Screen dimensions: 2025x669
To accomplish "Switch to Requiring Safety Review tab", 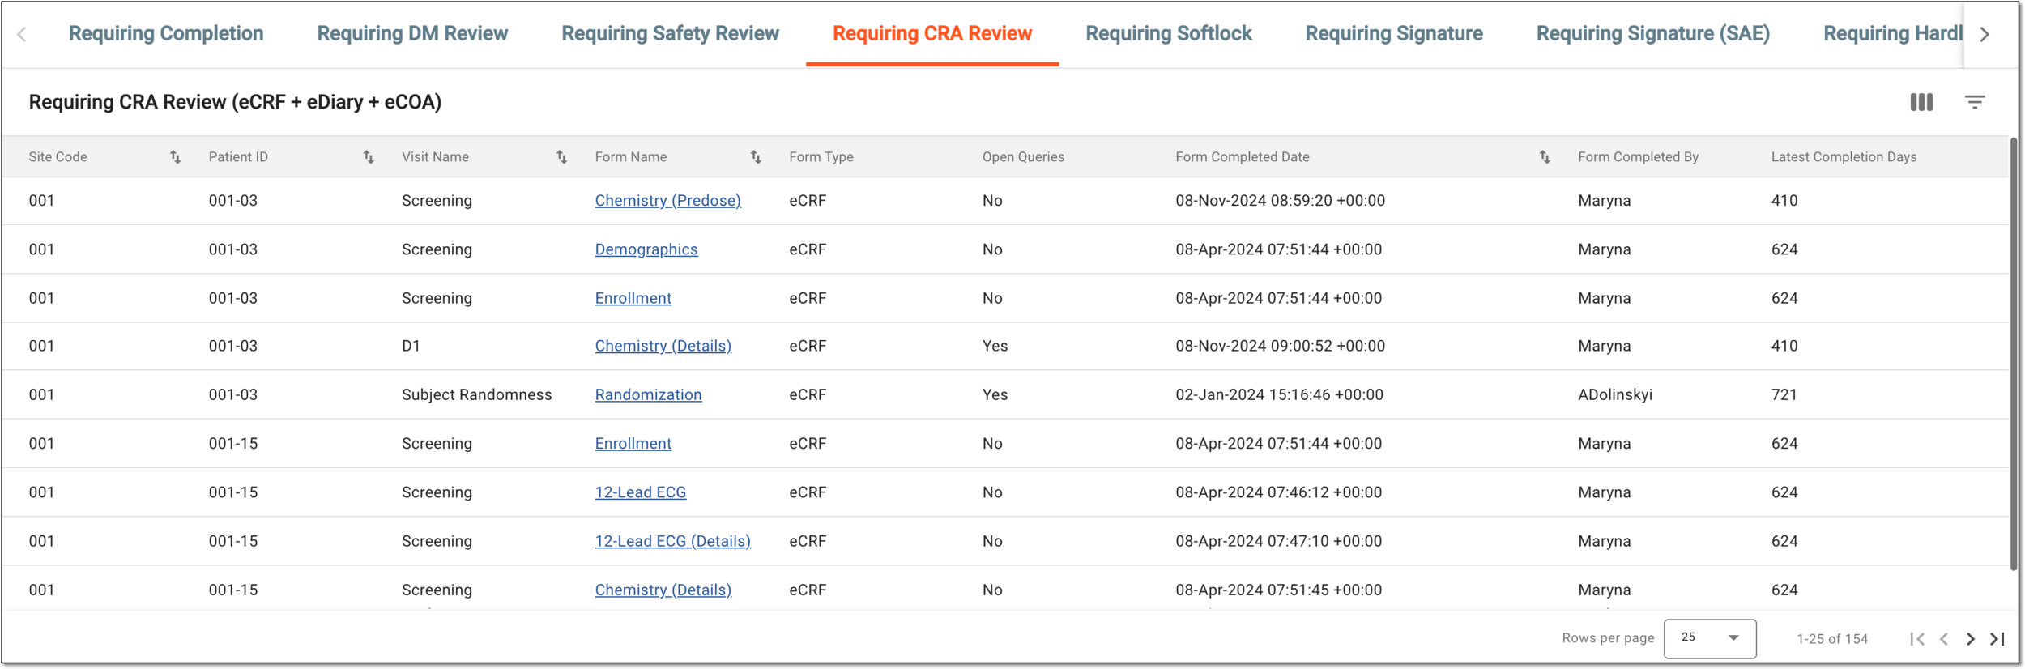I will [x=670, y=33].
